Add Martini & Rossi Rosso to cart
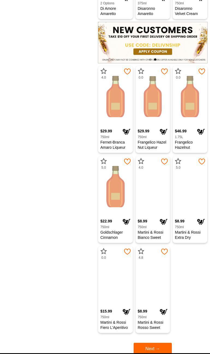Viewport: 210px width, 354px height. tap(163, 312)
